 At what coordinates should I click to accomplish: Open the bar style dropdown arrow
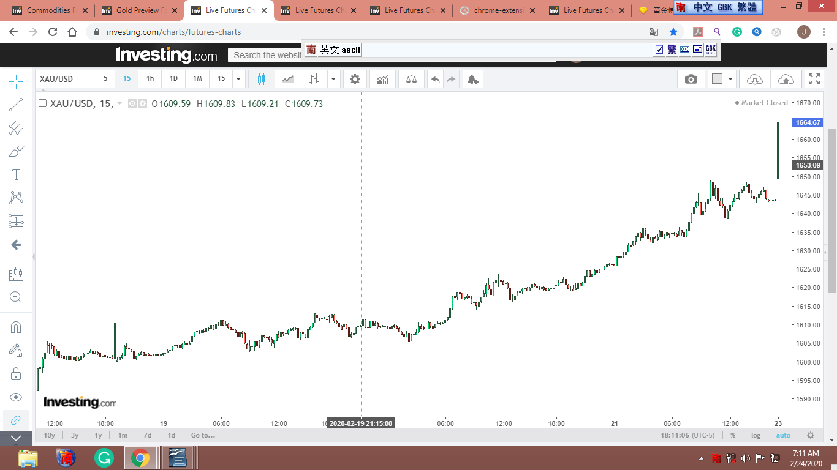[333, 79]
